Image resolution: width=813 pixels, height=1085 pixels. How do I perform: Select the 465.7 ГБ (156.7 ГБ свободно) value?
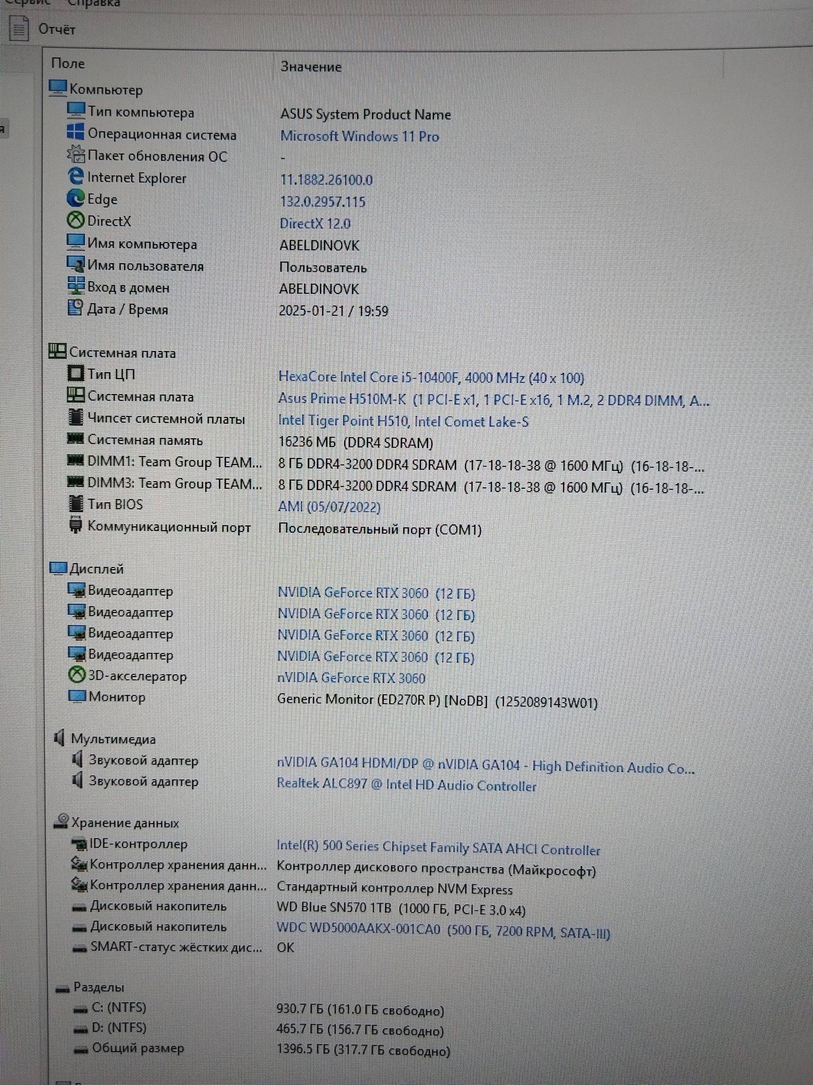tap(360, 1030)
